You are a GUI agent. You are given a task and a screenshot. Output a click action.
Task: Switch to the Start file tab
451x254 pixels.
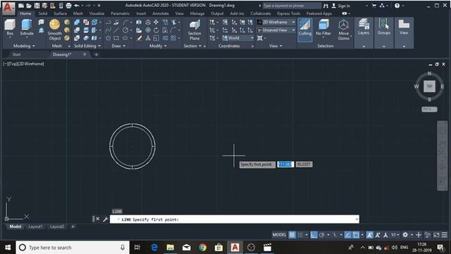[x=16, y=54]
